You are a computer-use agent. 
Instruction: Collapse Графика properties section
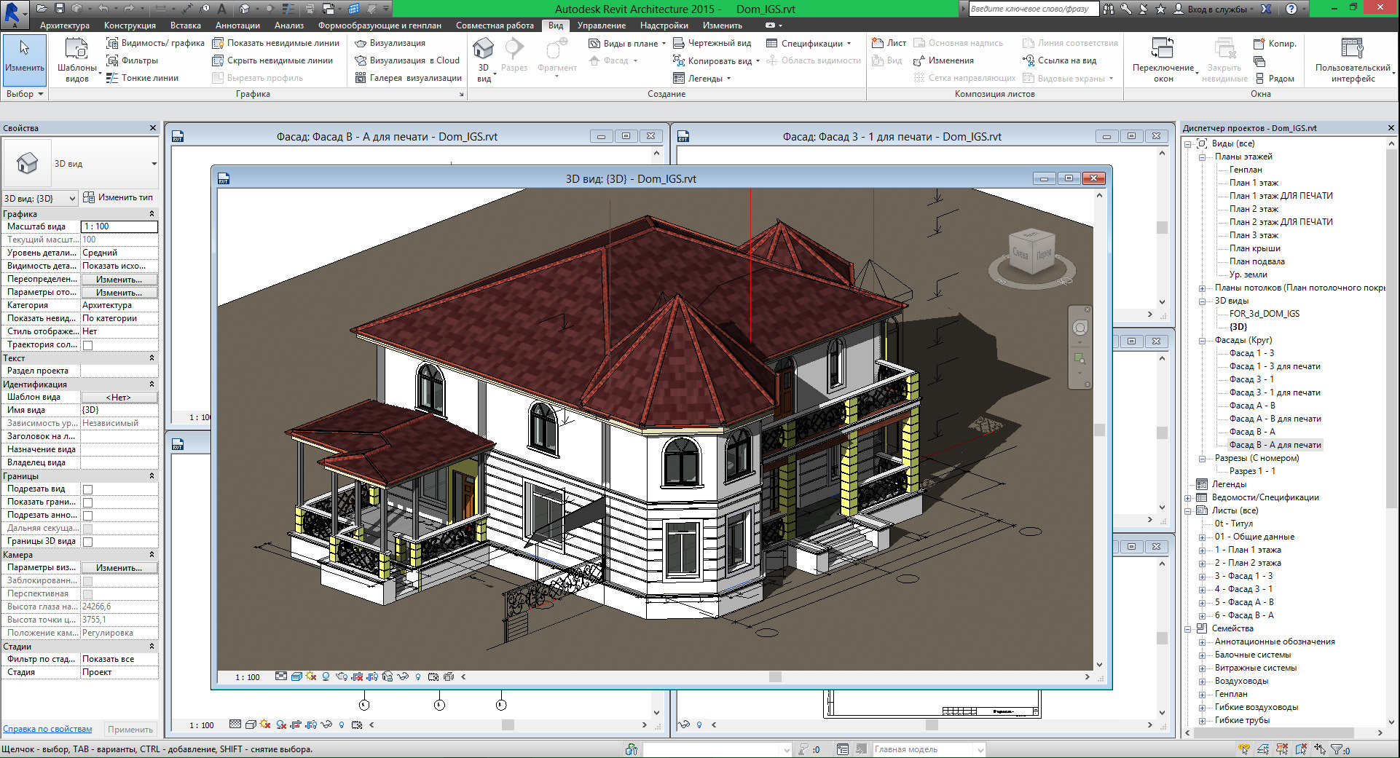click(x=152, y=214)
